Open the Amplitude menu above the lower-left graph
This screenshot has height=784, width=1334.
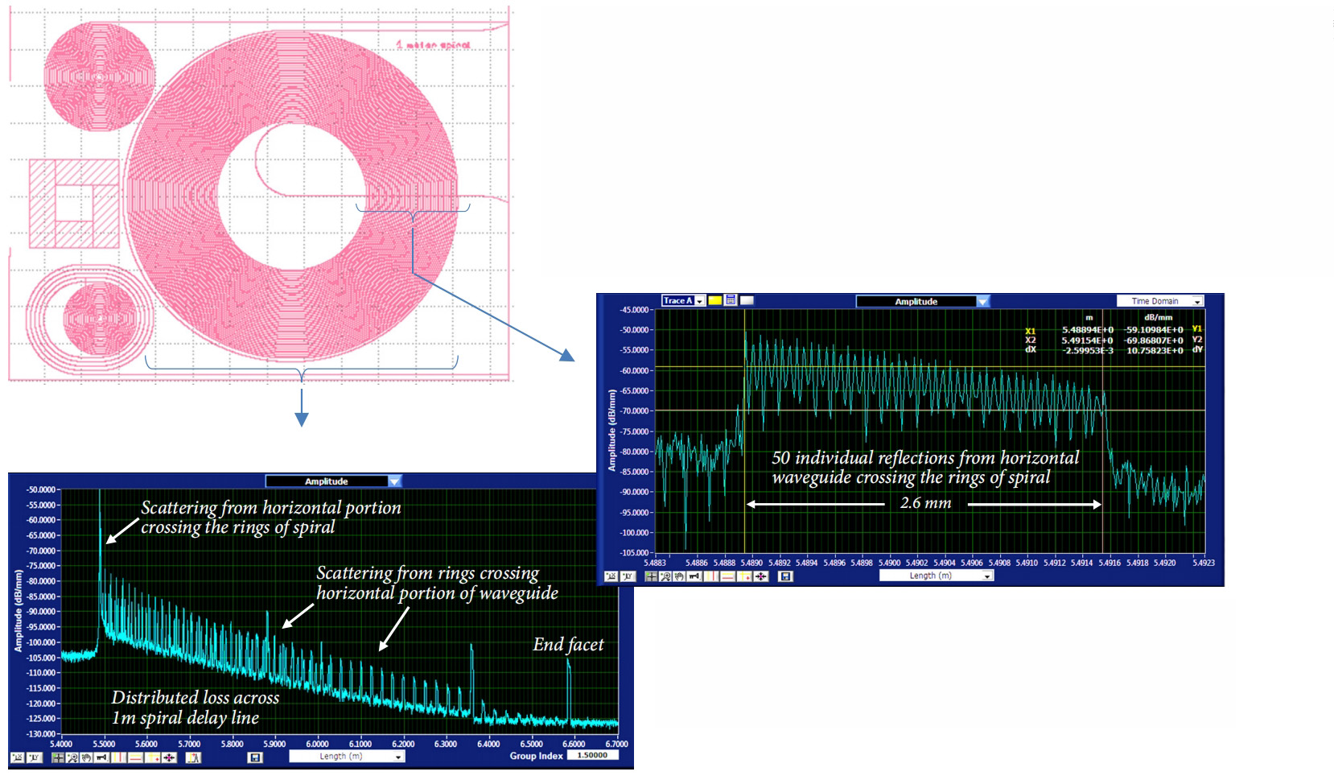coord(394,481)
